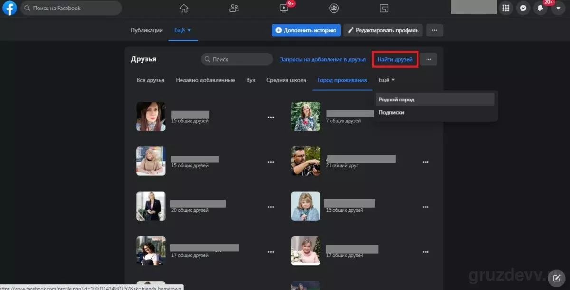
Task: Switch to Недавно добавленные tab
Action: pos(205,80)
